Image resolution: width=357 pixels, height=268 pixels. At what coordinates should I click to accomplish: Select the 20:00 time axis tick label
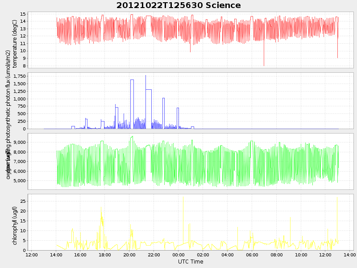tap(129, 255)
